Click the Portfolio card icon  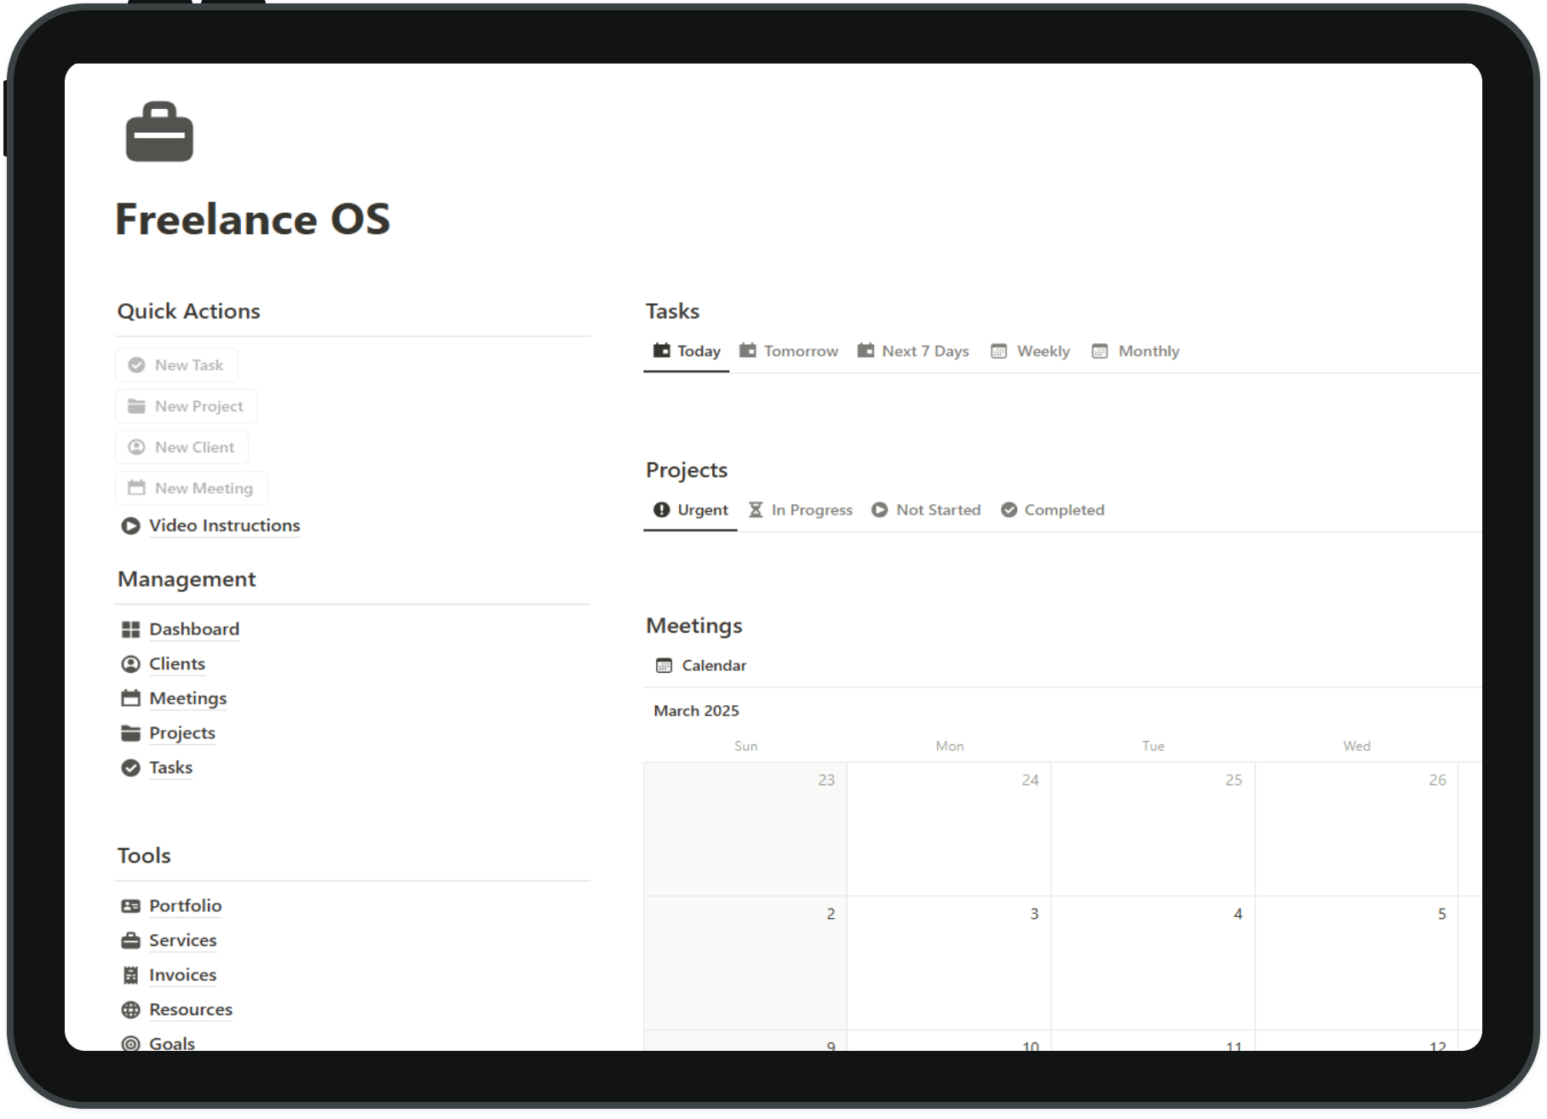(130, 906)
